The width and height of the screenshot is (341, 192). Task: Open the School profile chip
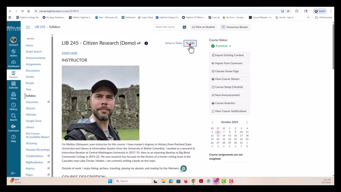tap(320, 11)
